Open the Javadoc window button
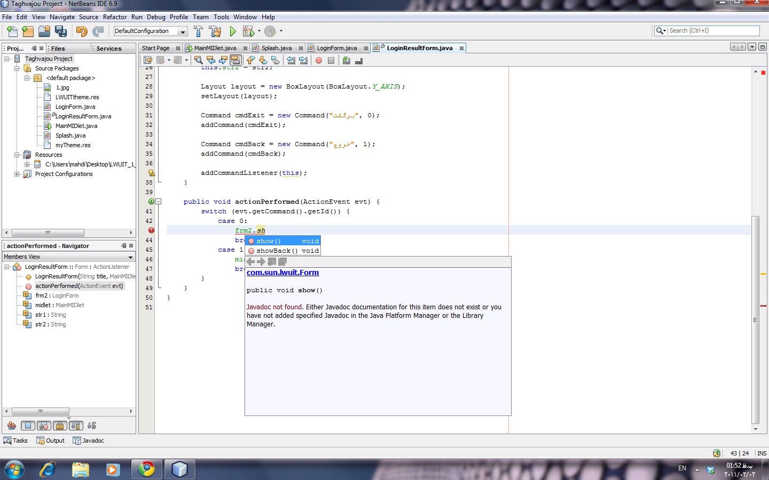Screen dimensions: 769x480 [x=89, y=441]
